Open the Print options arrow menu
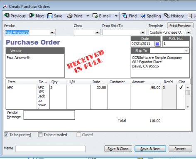Image resolution: width=196 pixels, height=159 pixels. (88, 16)
